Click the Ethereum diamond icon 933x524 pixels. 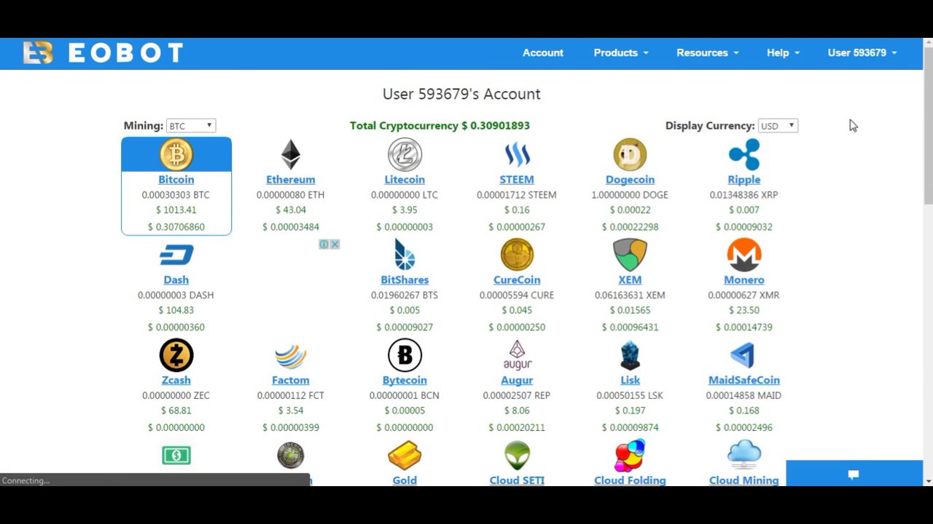[291, 154]
